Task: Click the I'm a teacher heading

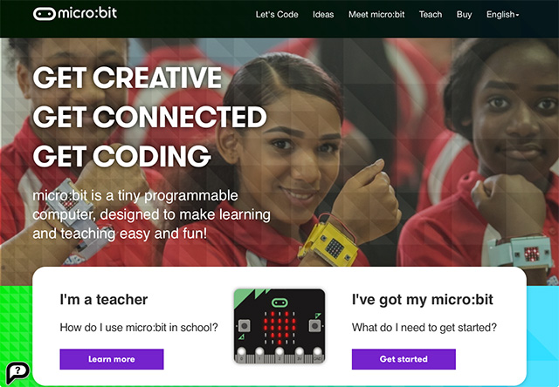Action: click(104, 300)
